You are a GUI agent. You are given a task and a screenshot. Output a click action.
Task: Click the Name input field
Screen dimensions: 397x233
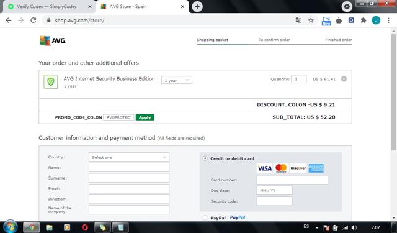point(129,168)
